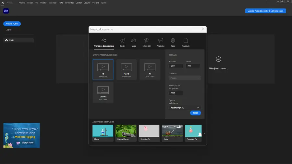Click the Animate tab next to the home icon
292x164 pixels.
click(10, 3)
